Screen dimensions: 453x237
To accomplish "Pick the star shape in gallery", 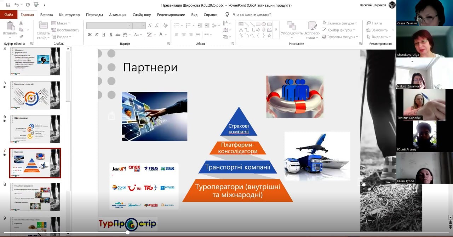I will [x=269, y=35].
